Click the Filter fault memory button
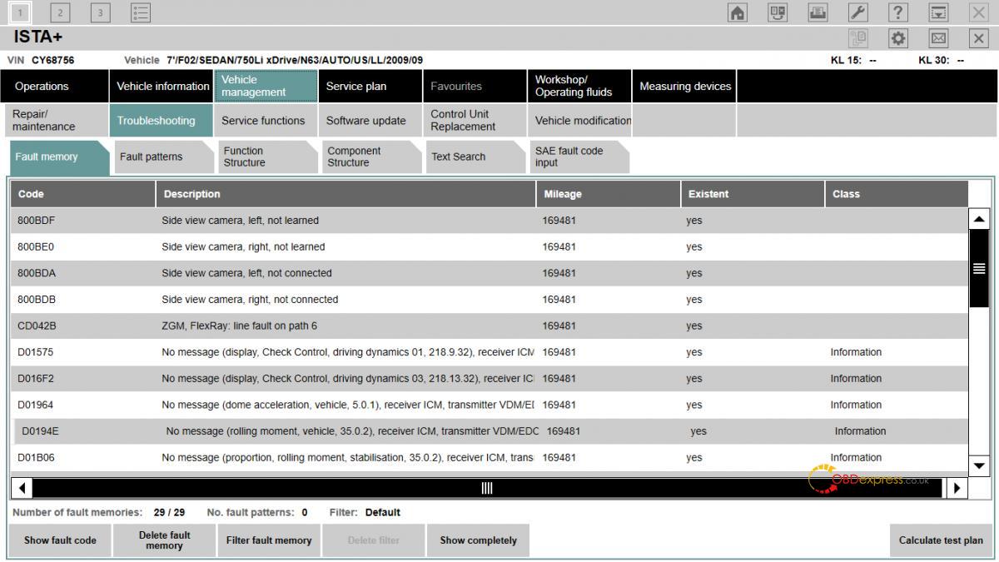Screen dimensions: 999x562 point(269,540)
